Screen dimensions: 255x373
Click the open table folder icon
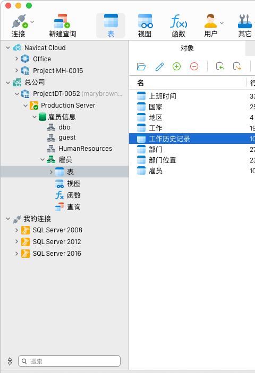click(x=141, y=67)
